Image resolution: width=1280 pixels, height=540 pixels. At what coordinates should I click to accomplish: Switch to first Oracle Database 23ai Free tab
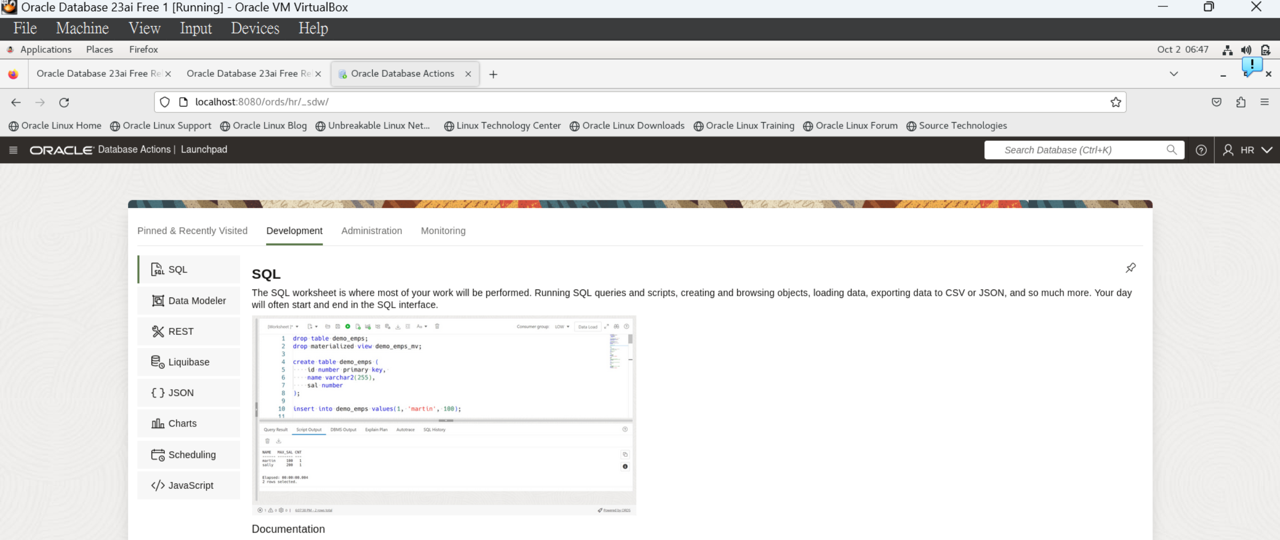99,74
